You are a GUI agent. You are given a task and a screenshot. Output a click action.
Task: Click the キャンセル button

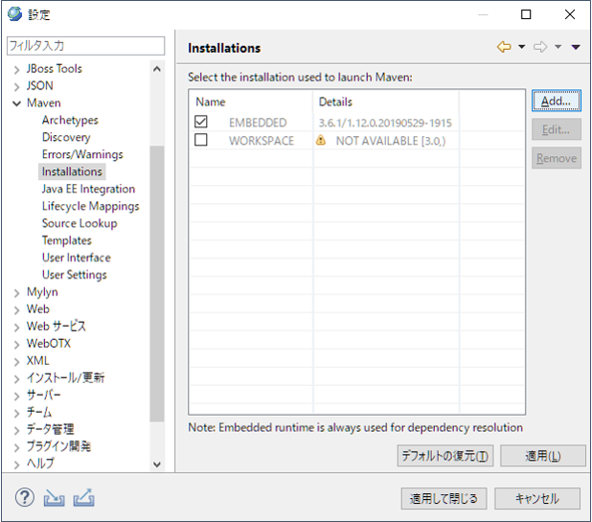coord(536,498)
